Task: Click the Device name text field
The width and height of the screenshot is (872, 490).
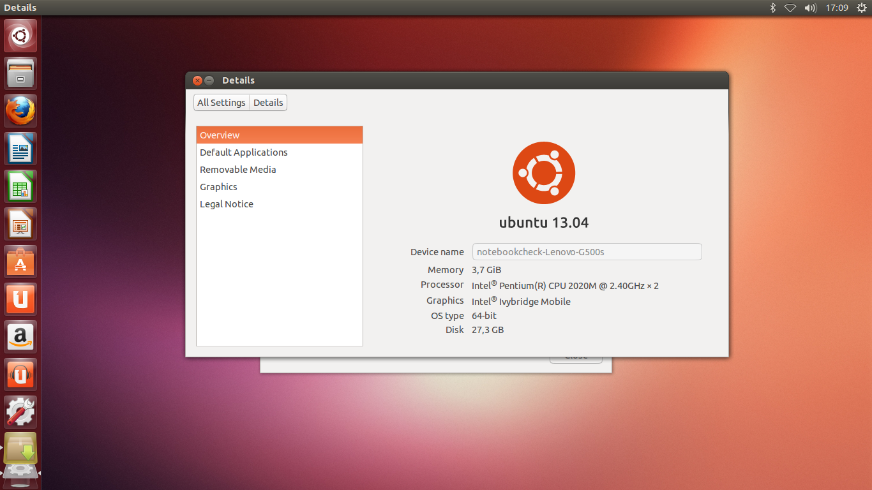Action: pos(587,252)
